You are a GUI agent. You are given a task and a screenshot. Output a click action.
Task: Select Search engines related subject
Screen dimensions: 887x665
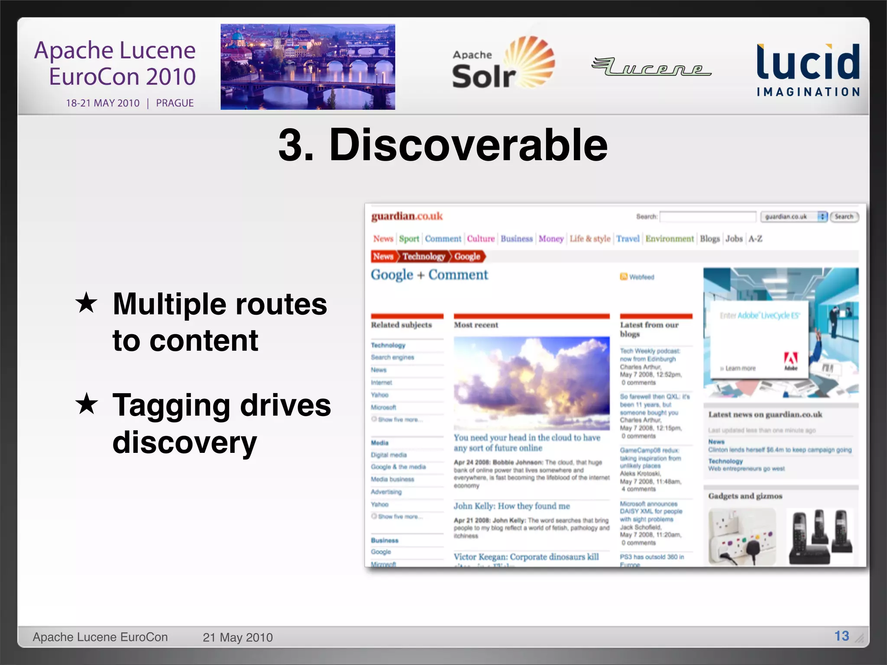(392, 357)
